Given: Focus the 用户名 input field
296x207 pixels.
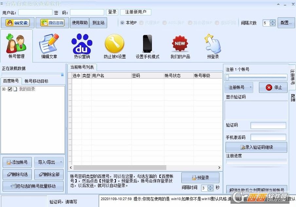Looking at the screenshot, I should click(35, 12).
